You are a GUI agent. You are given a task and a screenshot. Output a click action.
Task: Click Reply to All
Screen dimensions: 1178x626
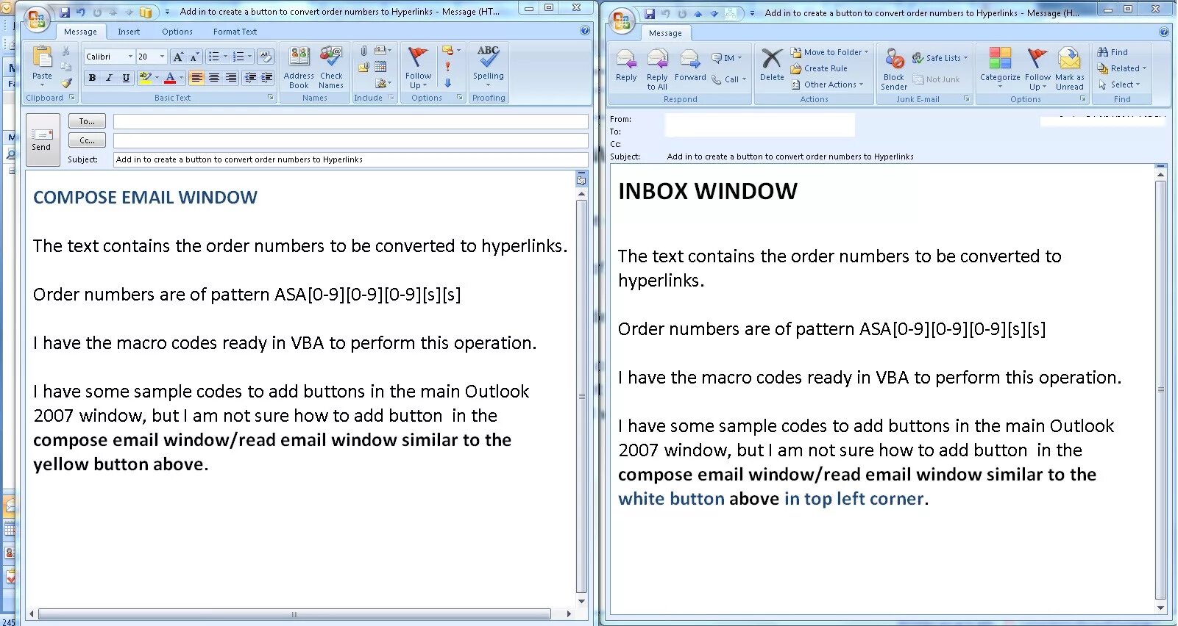coord(657,69)
